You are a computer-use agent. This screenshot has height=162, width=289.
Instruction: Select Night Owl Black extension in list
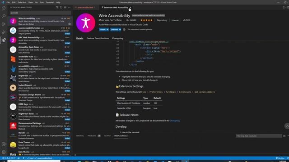40,117
